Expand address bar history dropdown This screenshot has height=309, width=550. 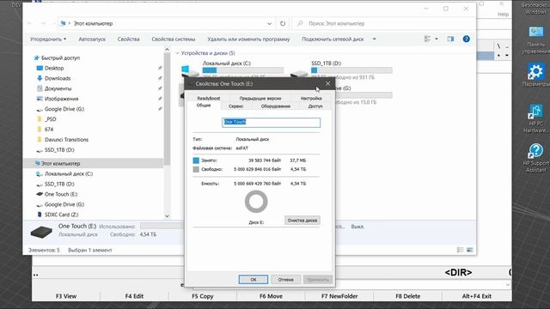pos(269,23)
